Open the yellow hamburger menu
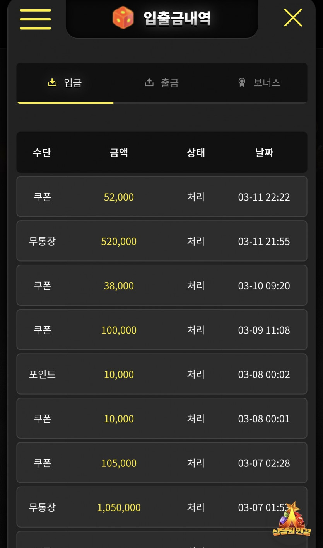This screenshot has width=323, height=548. point(35,19)
